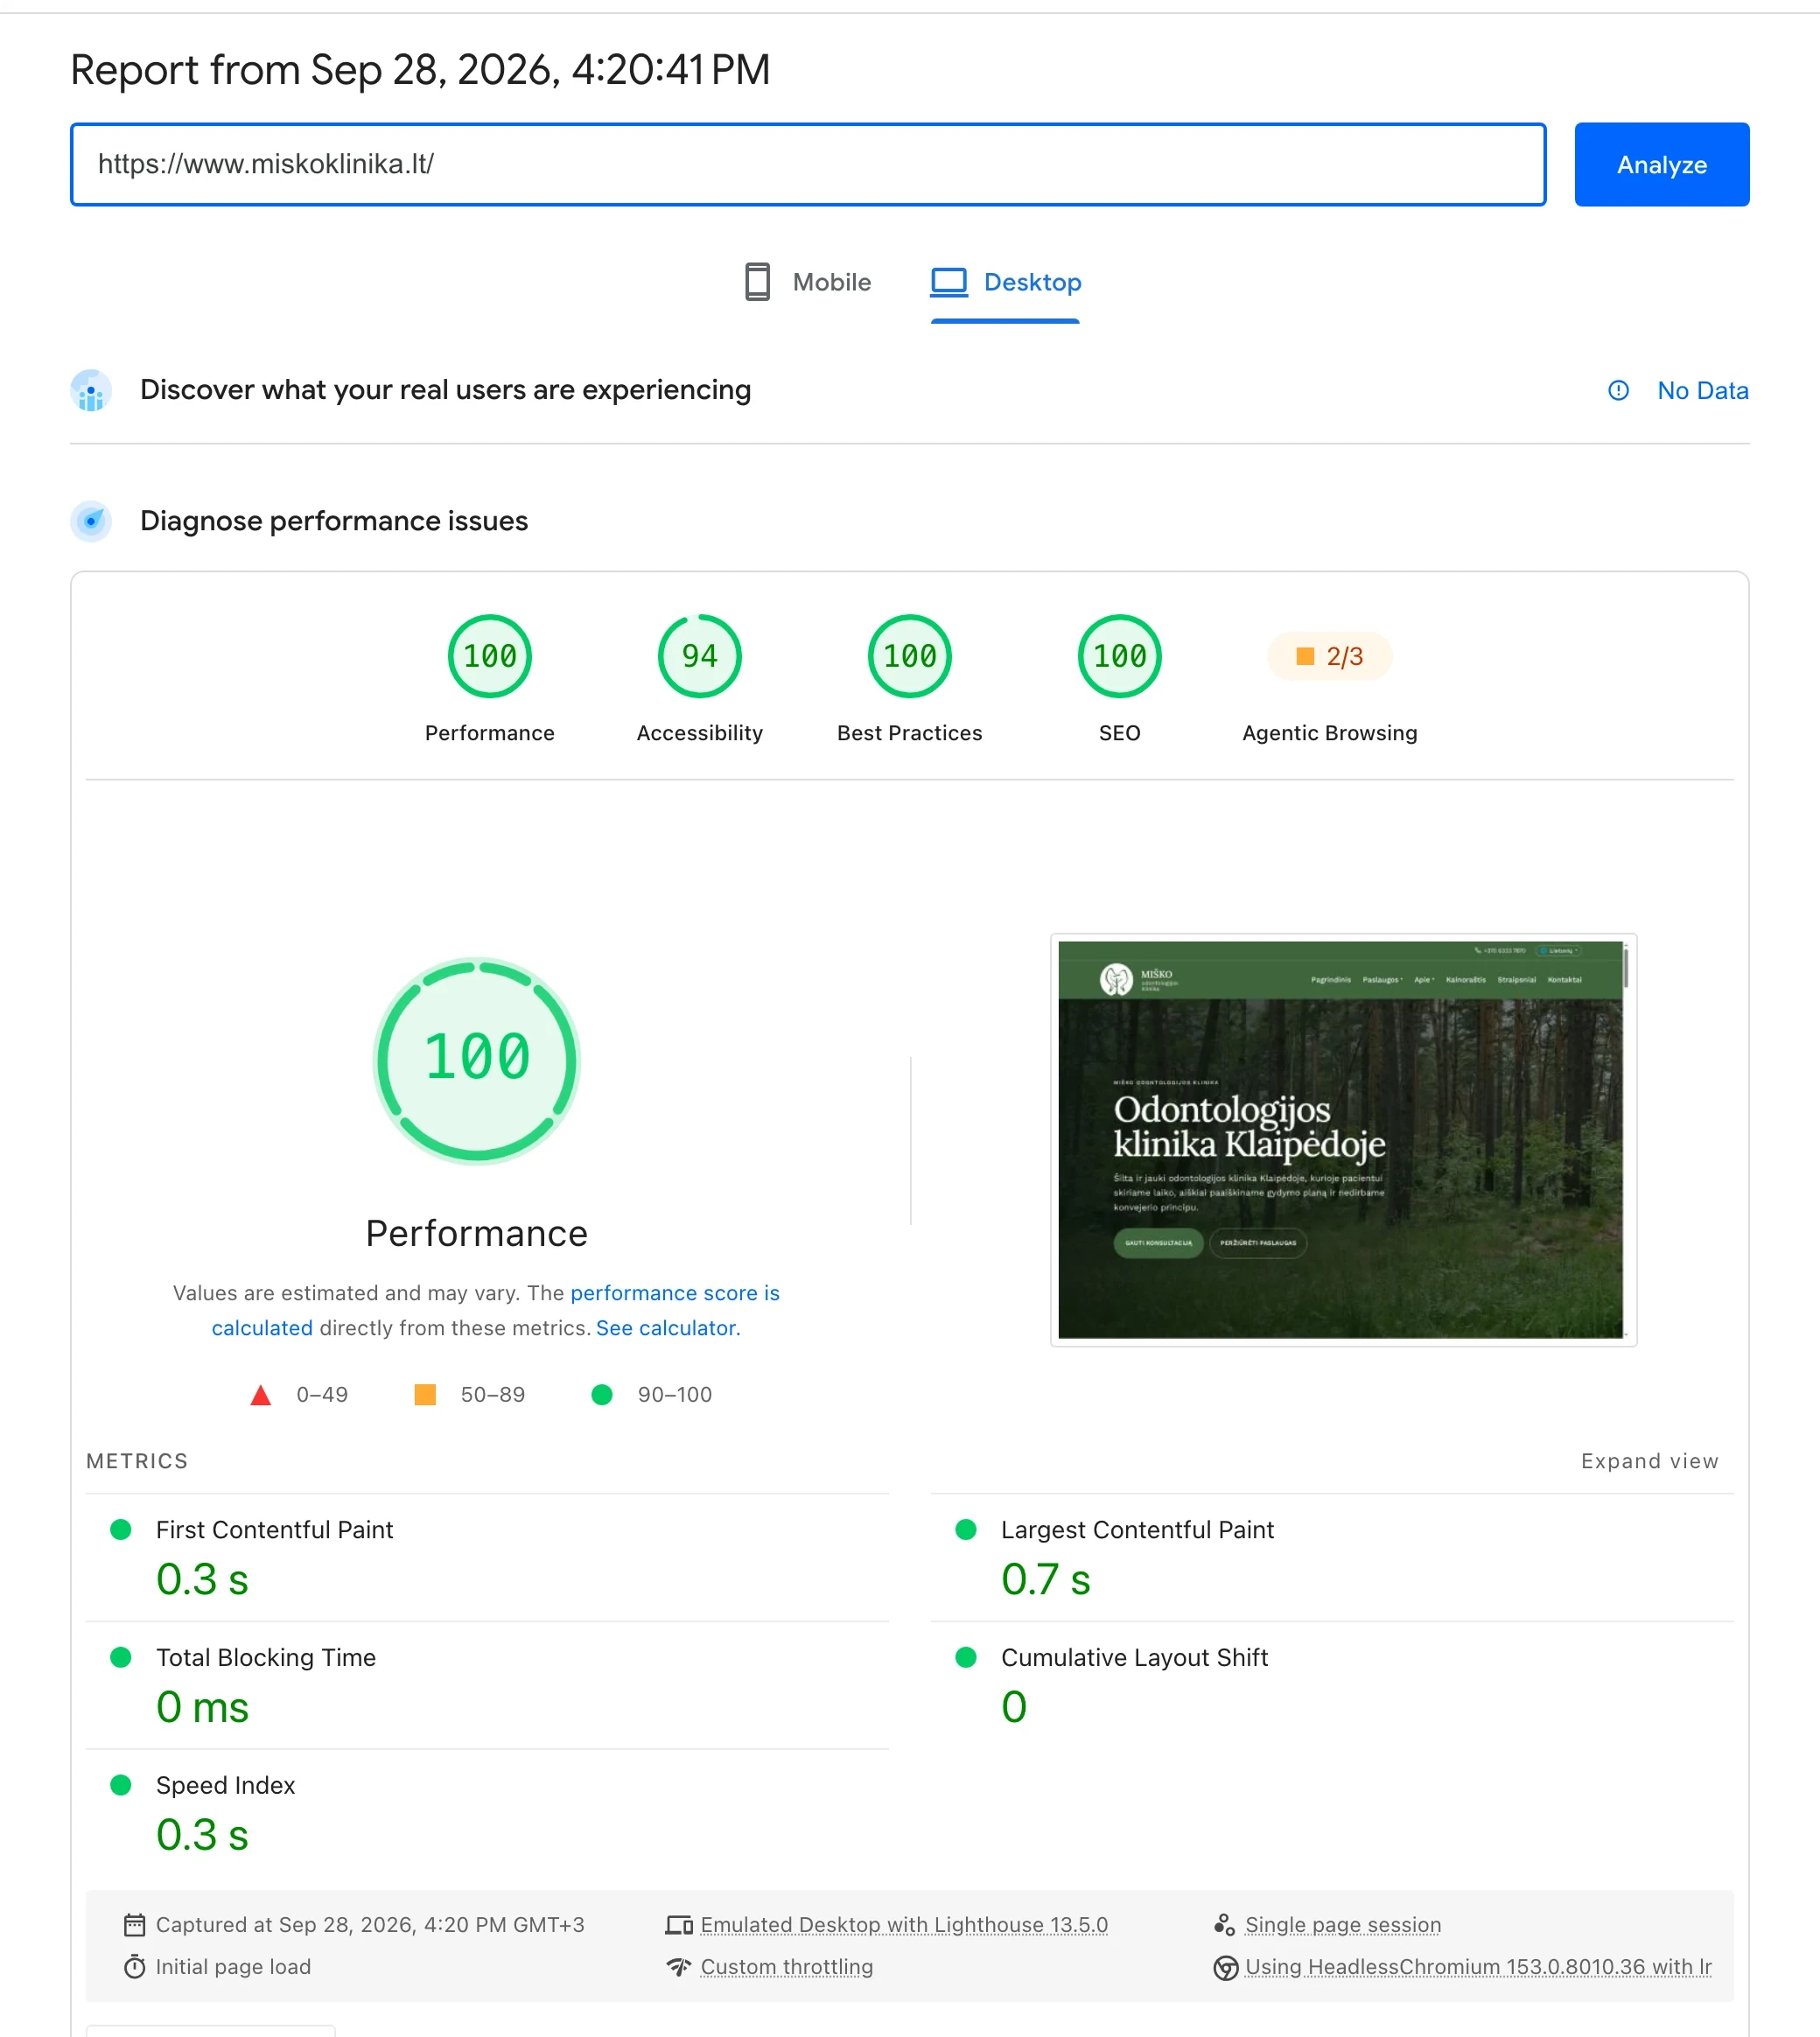Image resolution: width=1820 pixels, height=2037 pixels.
Task: Click the Single page session icon
Action: point(1224,1924)
